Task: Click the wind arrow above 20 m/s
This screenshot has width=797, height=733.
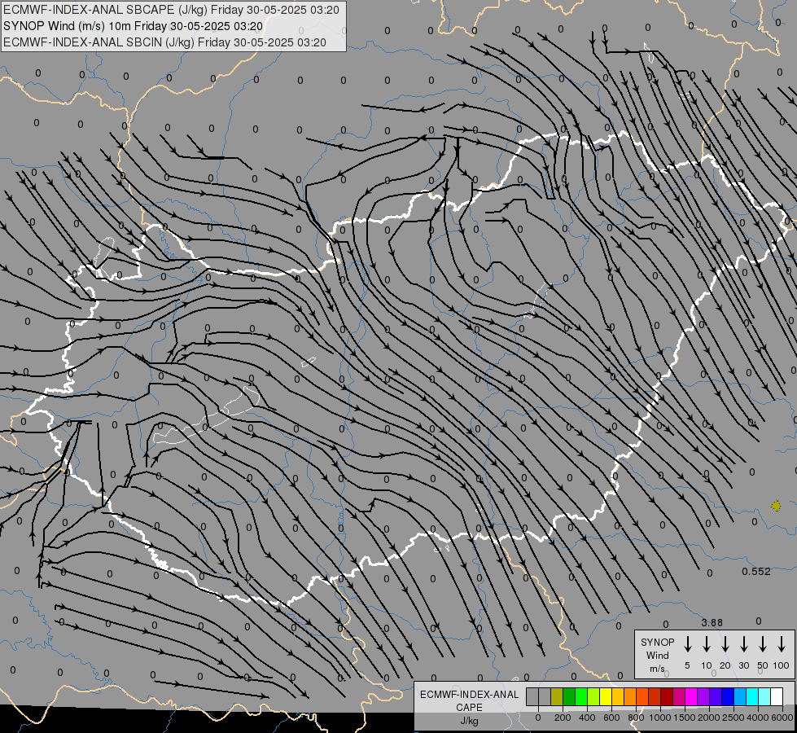Action: click(x=725, y=643)
